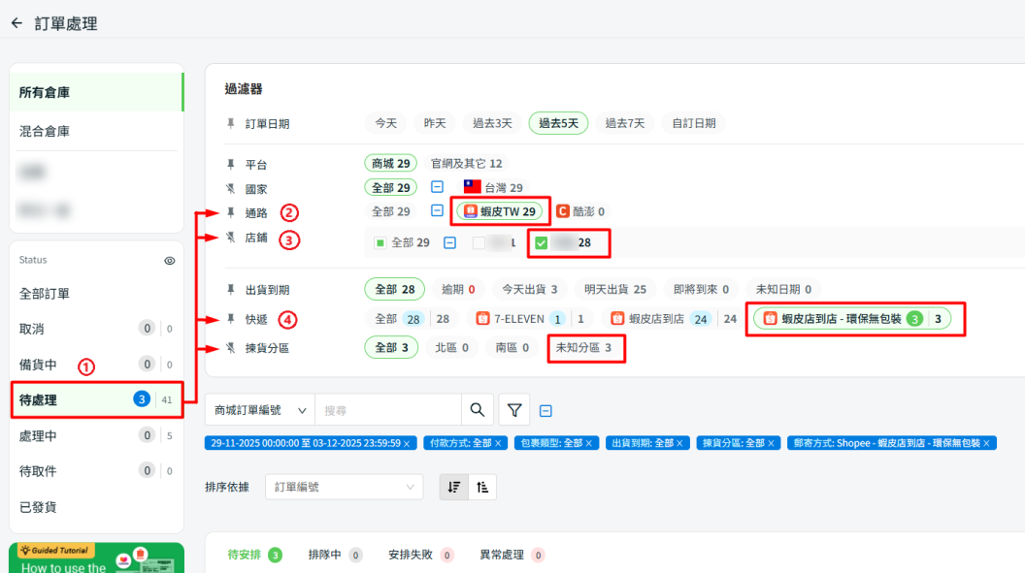The image size is (1025, 573).
Task: Uncheck the green checked store checkbox
Action: click(x=541, y=243)
